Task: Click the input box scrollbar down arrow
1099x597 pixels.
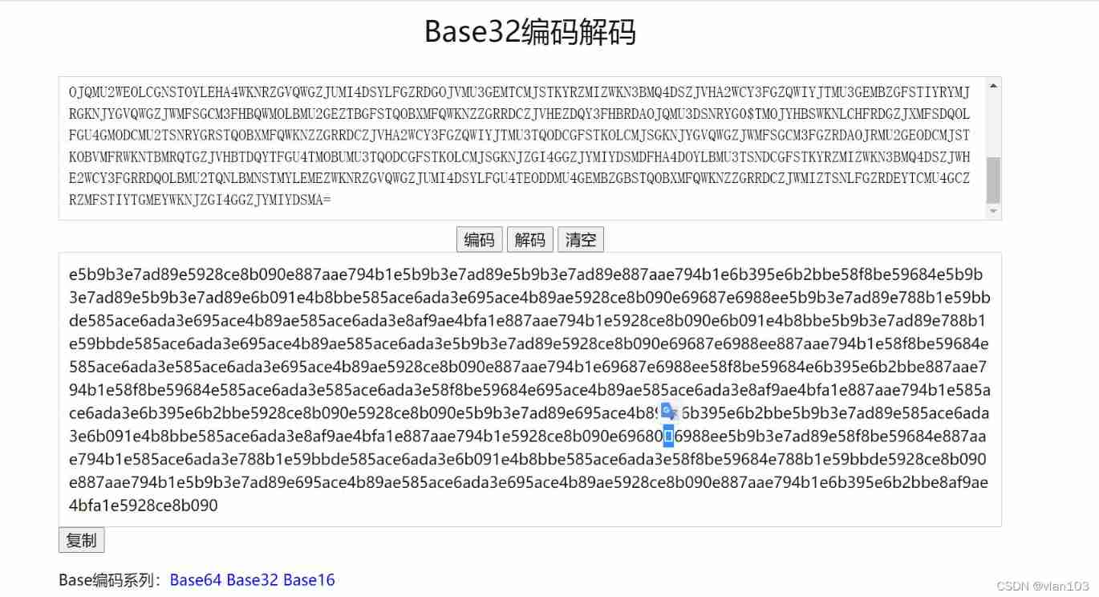Action: tap(994, 211)
